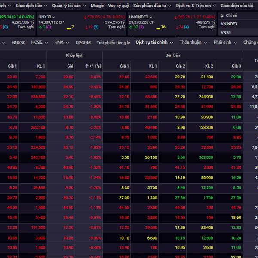Click the Bên bán column group header

point(172,55)
